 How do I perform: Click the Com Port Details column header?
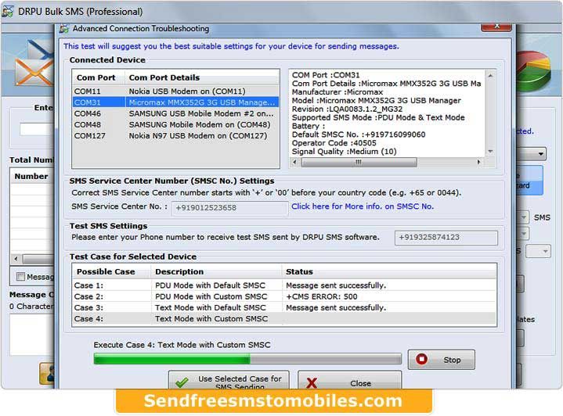tap(202, 77)
